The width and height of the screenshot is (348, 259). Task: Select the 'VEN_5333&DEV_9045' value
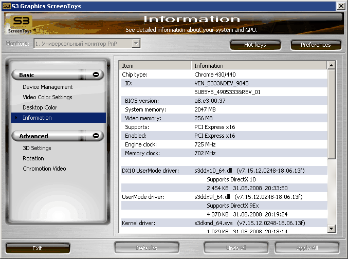pos(221,83)
